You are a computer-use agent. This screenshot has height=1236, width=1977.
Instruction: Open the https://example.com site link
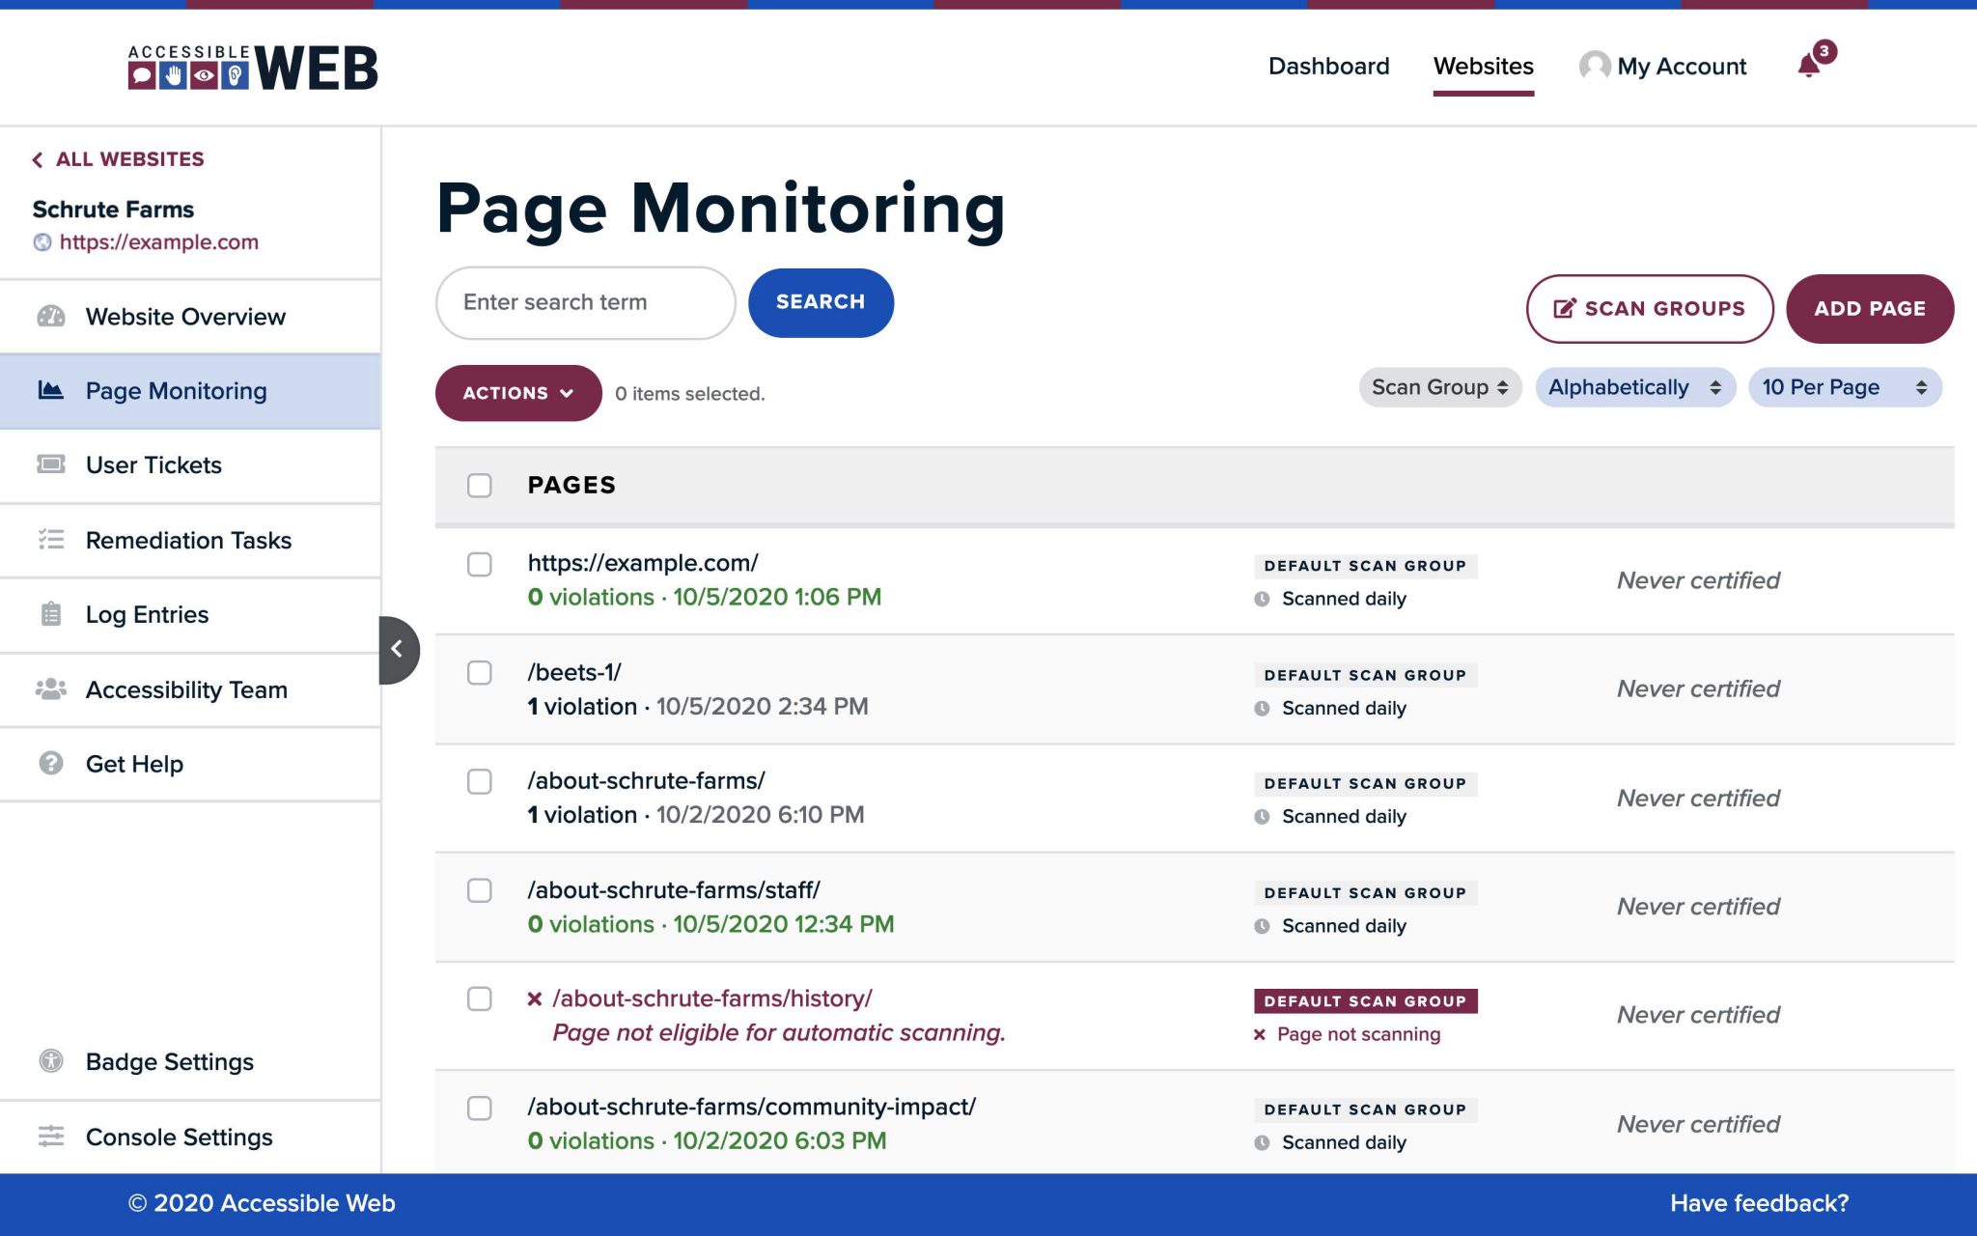[159, 242]
